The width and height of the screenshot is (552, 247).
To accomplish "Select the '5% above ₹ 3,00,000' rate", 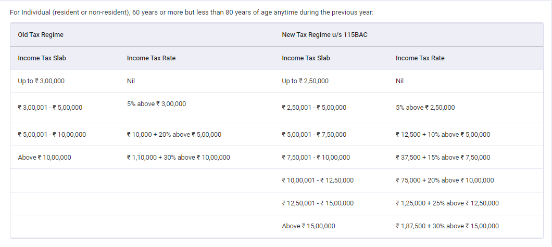I will pyautogui.click(x=156, y=104).
